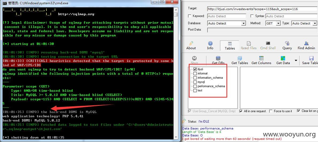Click the I'm IDLE status text
318x142 pixels.
(204, 122)
